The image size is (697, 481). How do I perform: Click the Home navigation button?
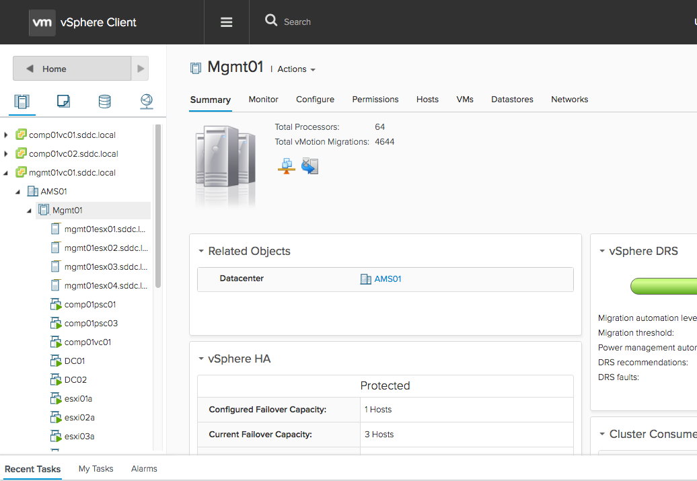point(72,69)
